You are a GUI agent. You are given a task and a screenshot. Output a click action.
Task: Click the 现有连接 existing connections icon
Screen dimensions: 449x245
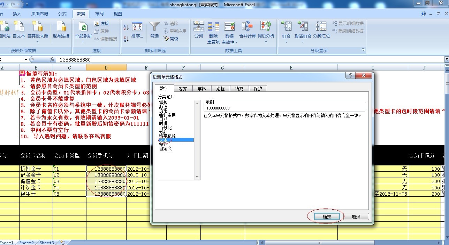61,27
